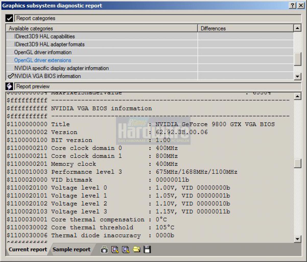This screenshot has width=307, height=262.
Task: Switch to the Current report tab
Action: 28,249
